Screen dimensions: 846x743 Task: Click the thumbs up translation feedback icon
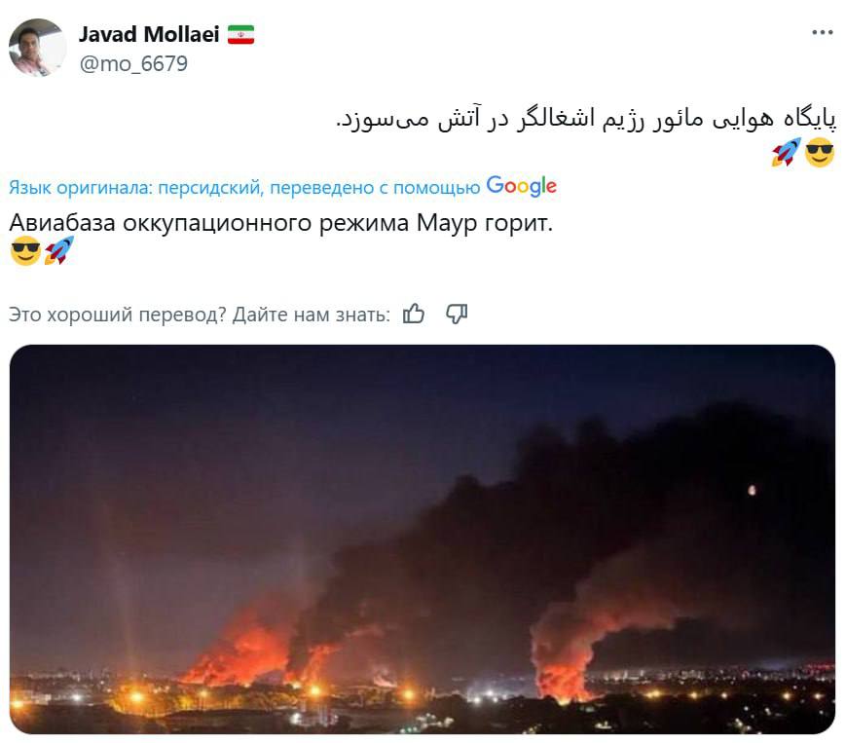point(414,314)
